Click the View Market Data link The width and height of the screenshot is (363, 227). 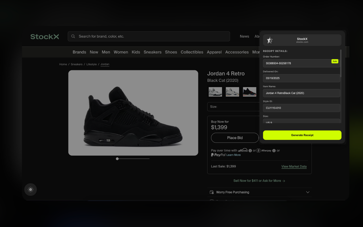294,166
